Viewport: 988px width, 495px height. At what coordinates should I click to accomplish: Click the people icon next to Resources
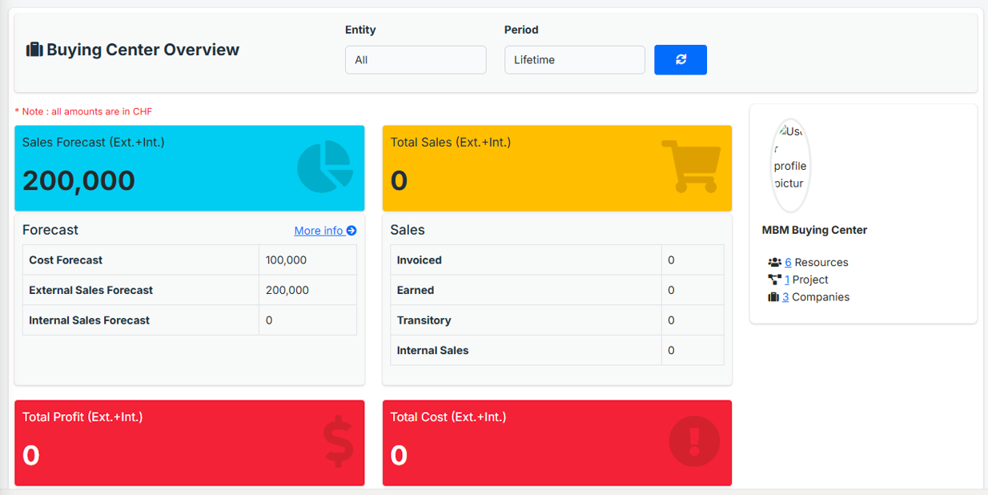tap(774, 263)
